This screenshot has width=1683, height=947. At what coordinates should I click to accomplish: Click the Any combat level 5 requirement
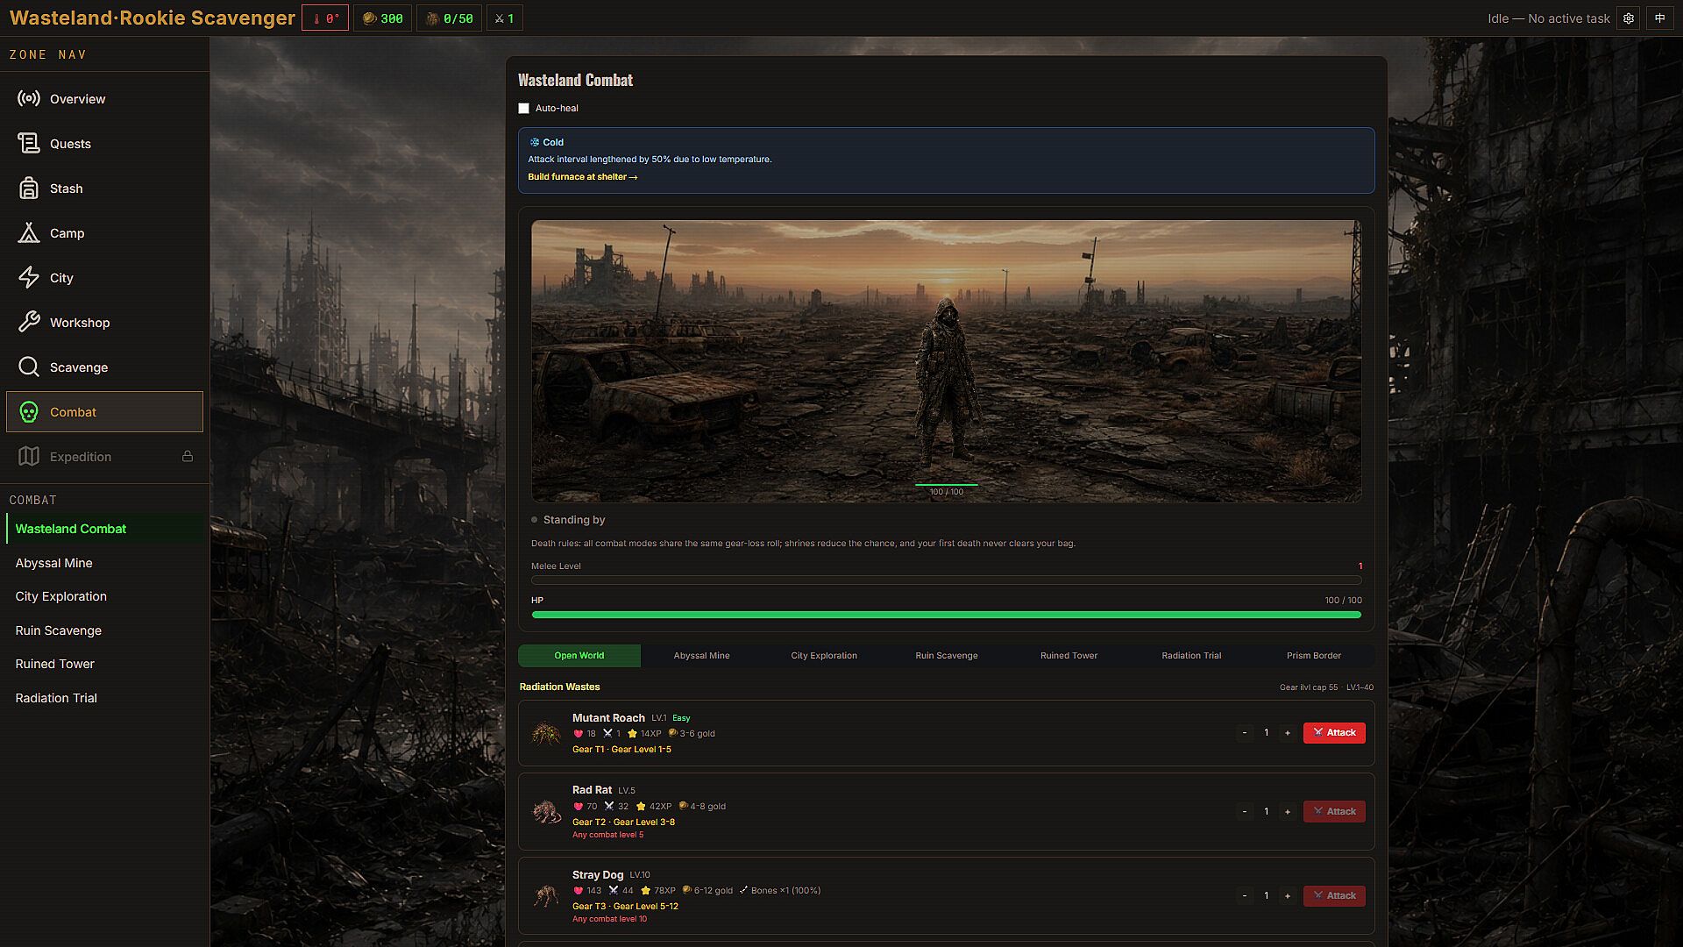(607, 836)
